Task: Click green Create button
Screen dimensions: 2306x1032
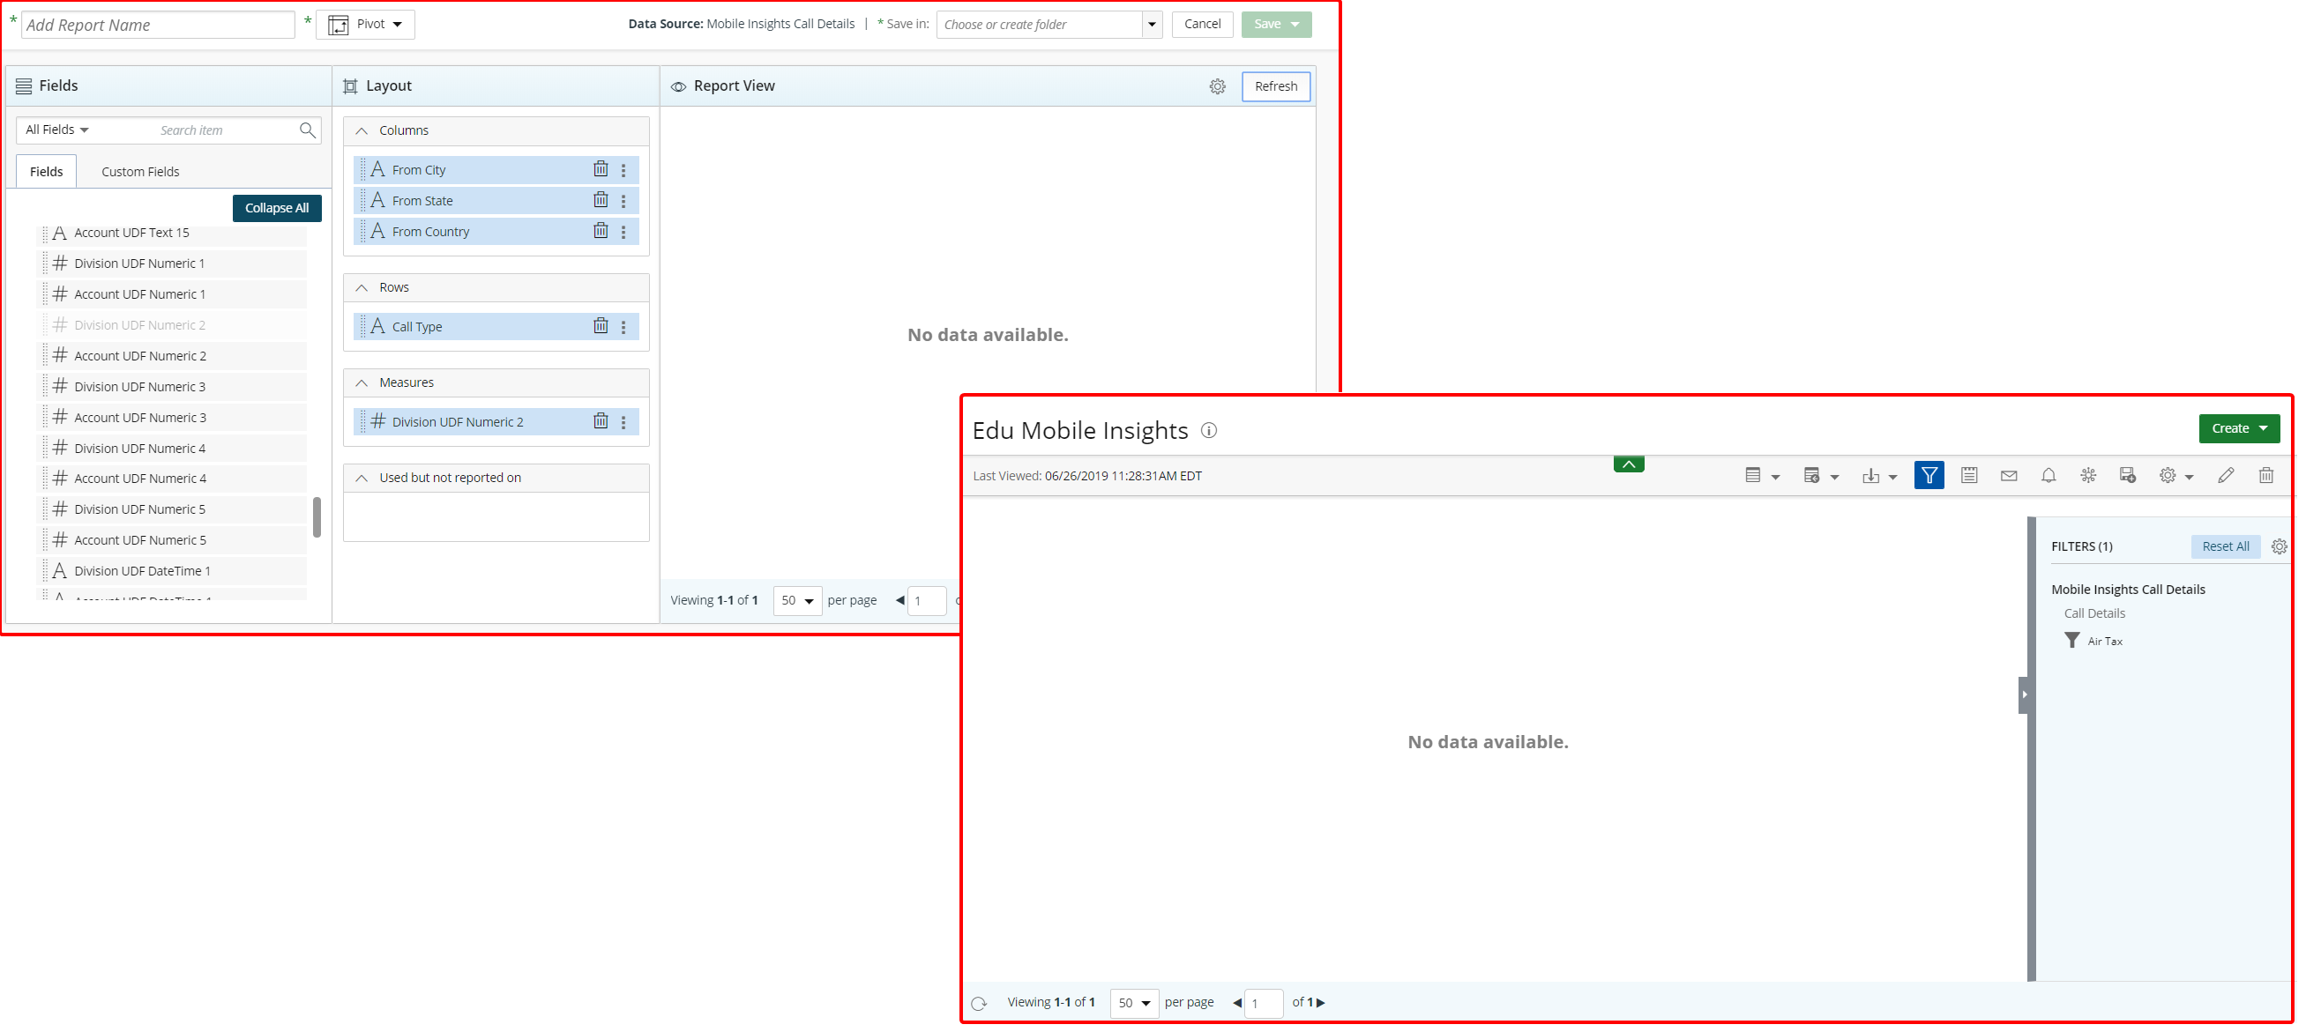Action: (x=2238, y=427)
